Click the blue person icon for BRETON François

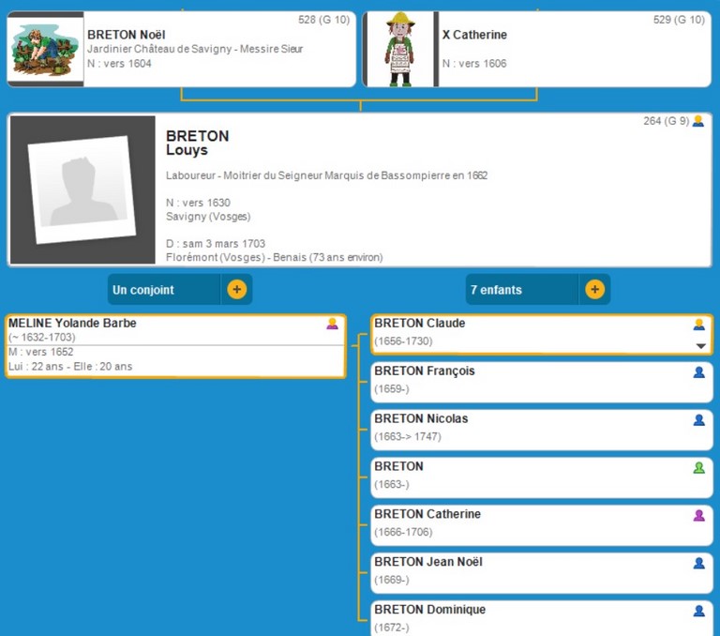pyautogui.click(x=698, y=372)
